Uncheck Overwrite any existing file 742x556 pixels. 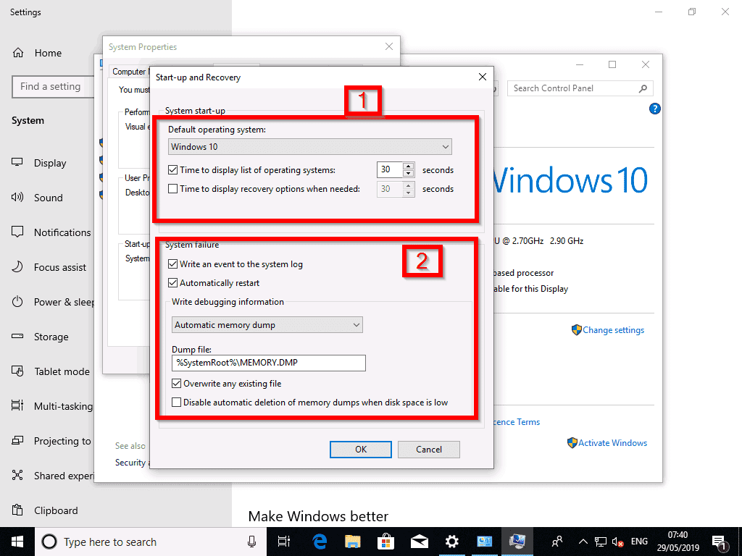click(175, 384)
